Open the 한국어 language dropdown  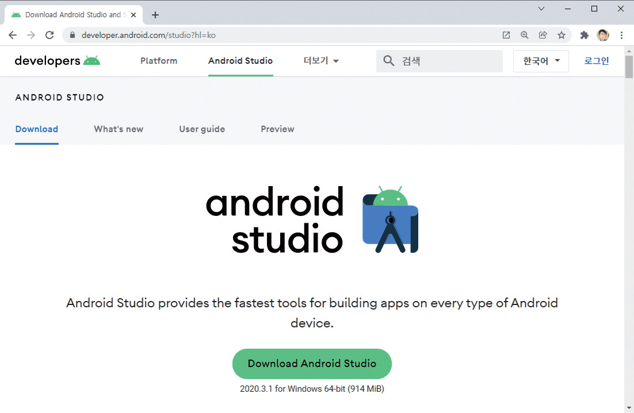pyautogui.click(x=541, y=61)
